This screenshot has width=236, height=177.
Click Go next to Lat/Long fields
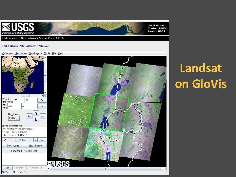pos(42,106)
